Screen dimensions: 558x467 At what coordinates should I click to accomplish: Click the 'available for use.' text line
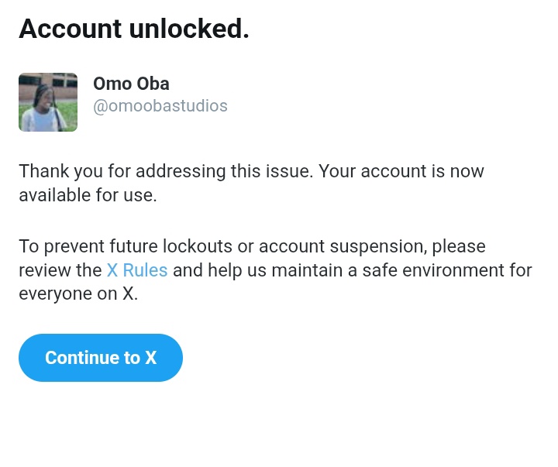point(88,195)
